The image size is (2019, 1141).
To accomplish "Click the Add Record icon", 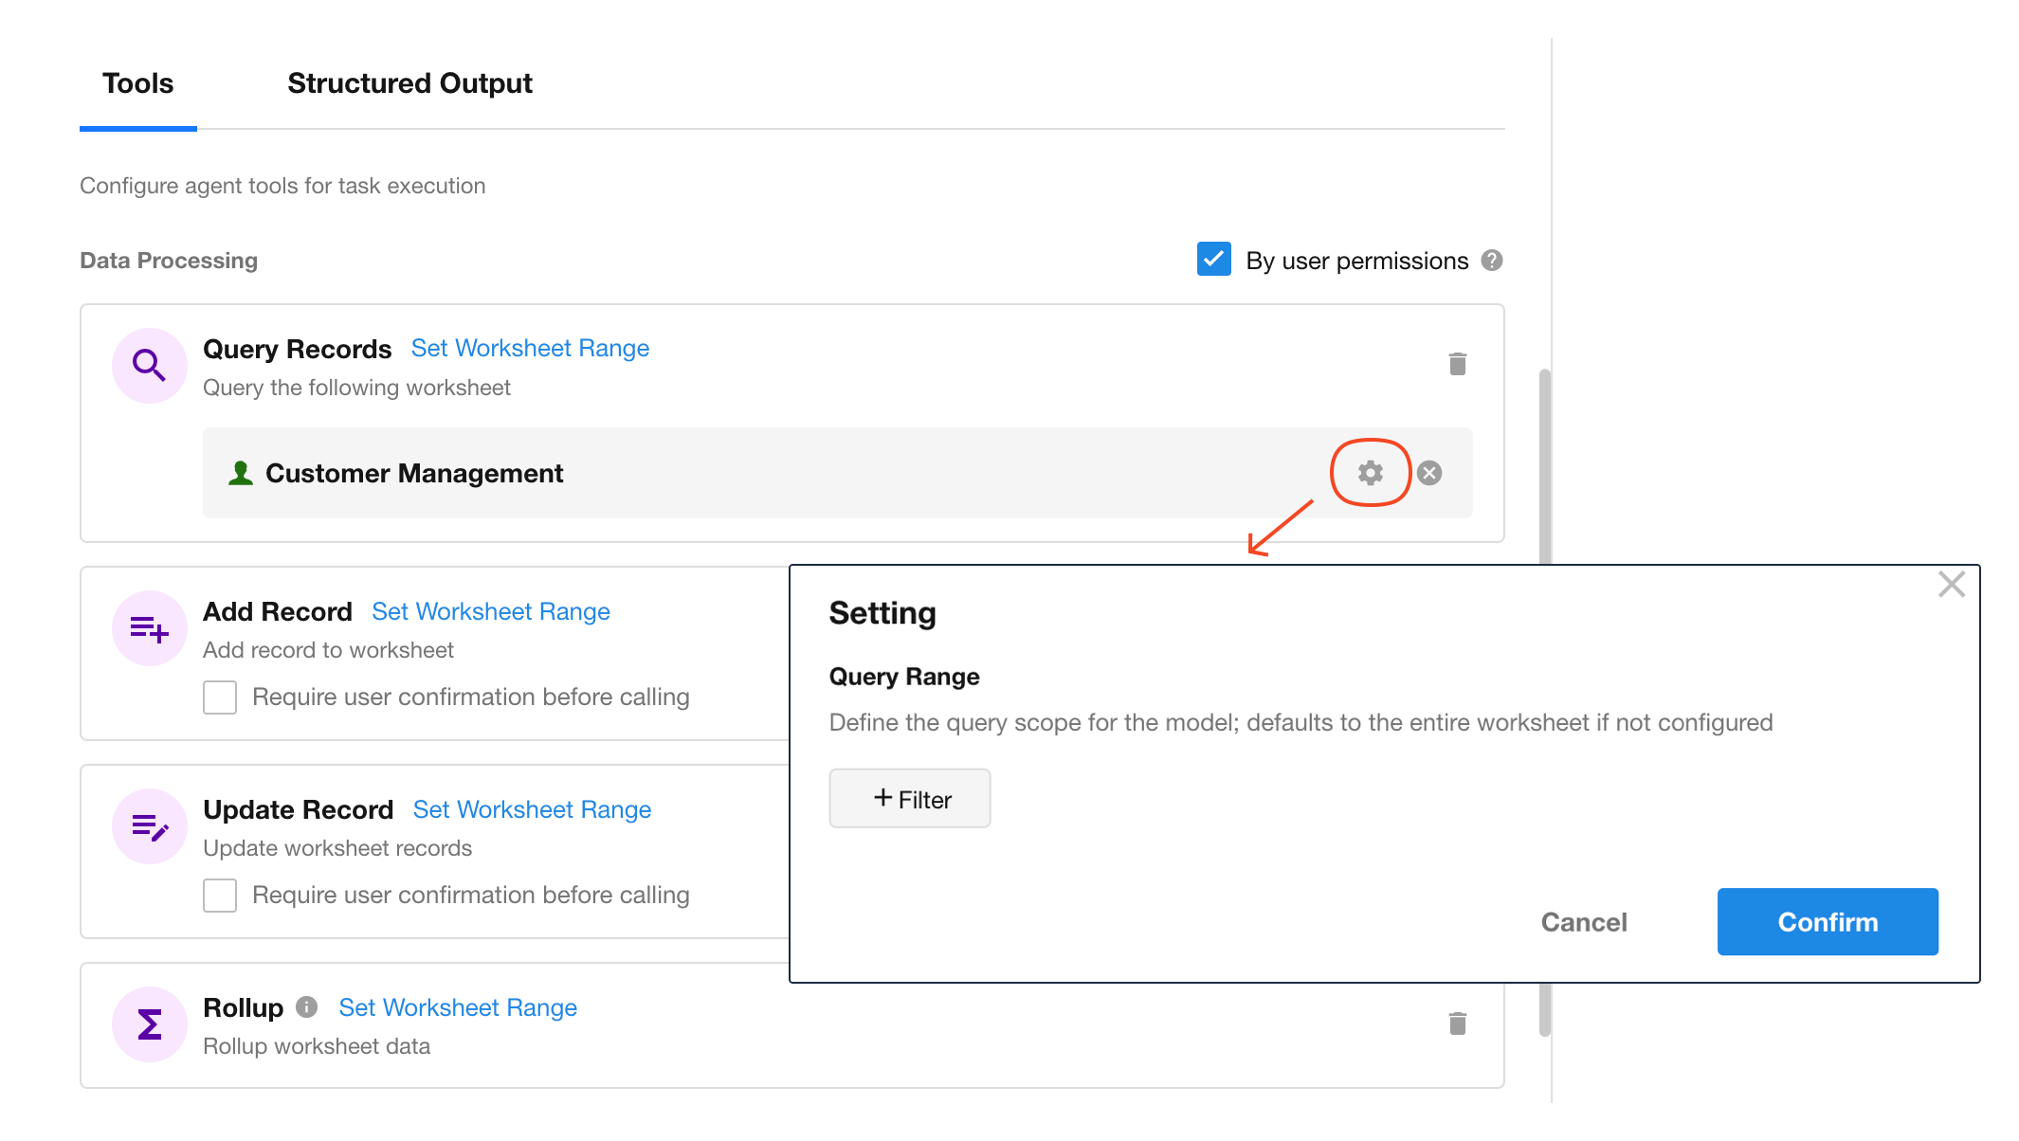I will point(149,628).
